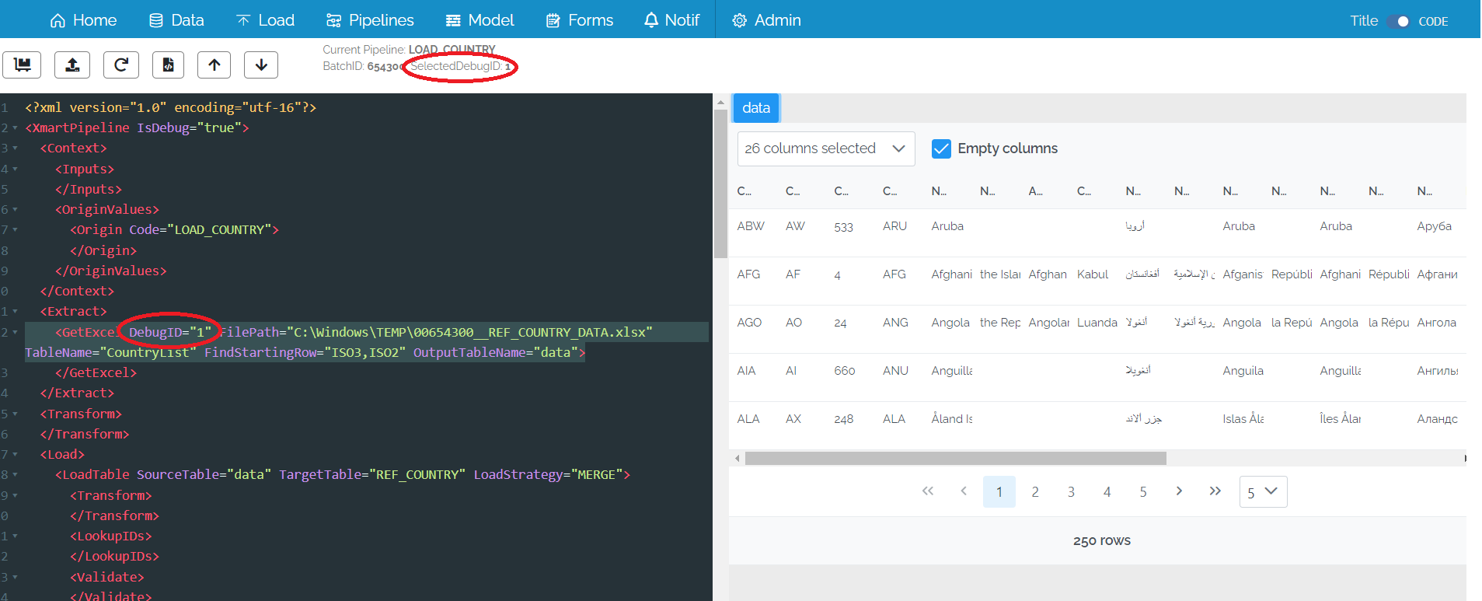Go to page 1 of table
Image resolution: width=1482 pixels, height=601 pixels.
pos(999,491)
